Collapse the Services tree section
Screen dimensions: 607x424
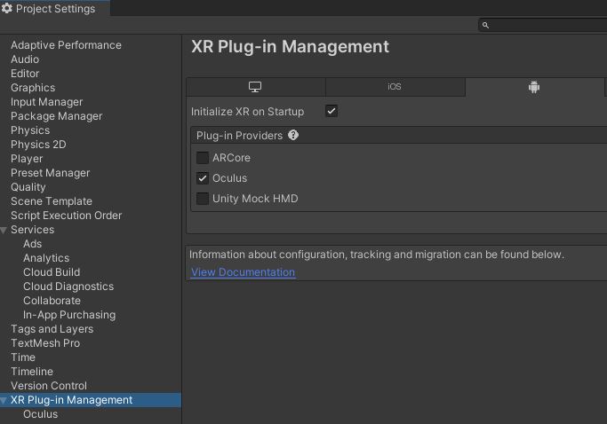tap(4, 231)
